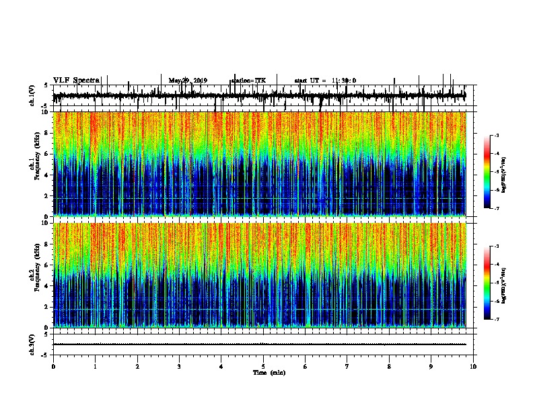Click the '6' kHz tick on ch.2 spectrogram

click(x=46, y=265)
